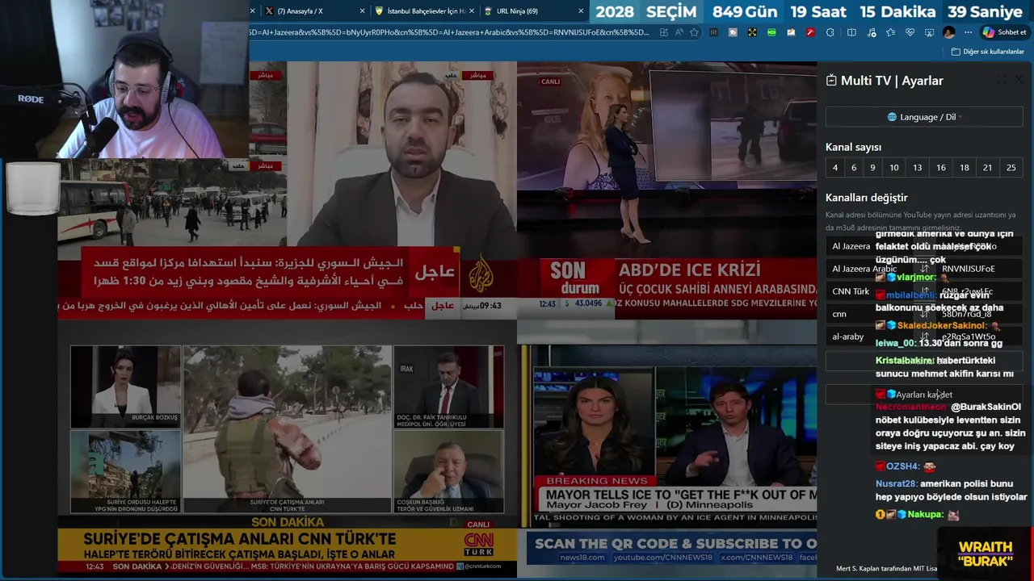Open Browser essentials heart icon
The image size is (1034, 581).
pos(910,32)
